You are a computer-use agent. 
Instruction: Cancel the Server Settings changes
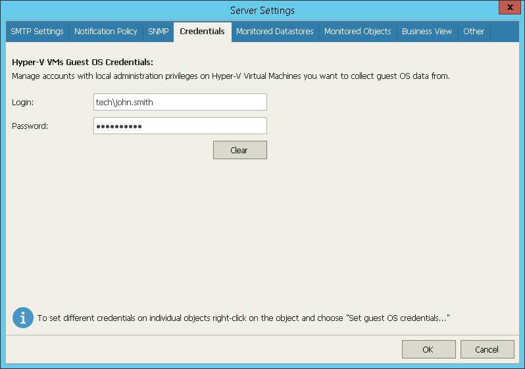point(487,349)
